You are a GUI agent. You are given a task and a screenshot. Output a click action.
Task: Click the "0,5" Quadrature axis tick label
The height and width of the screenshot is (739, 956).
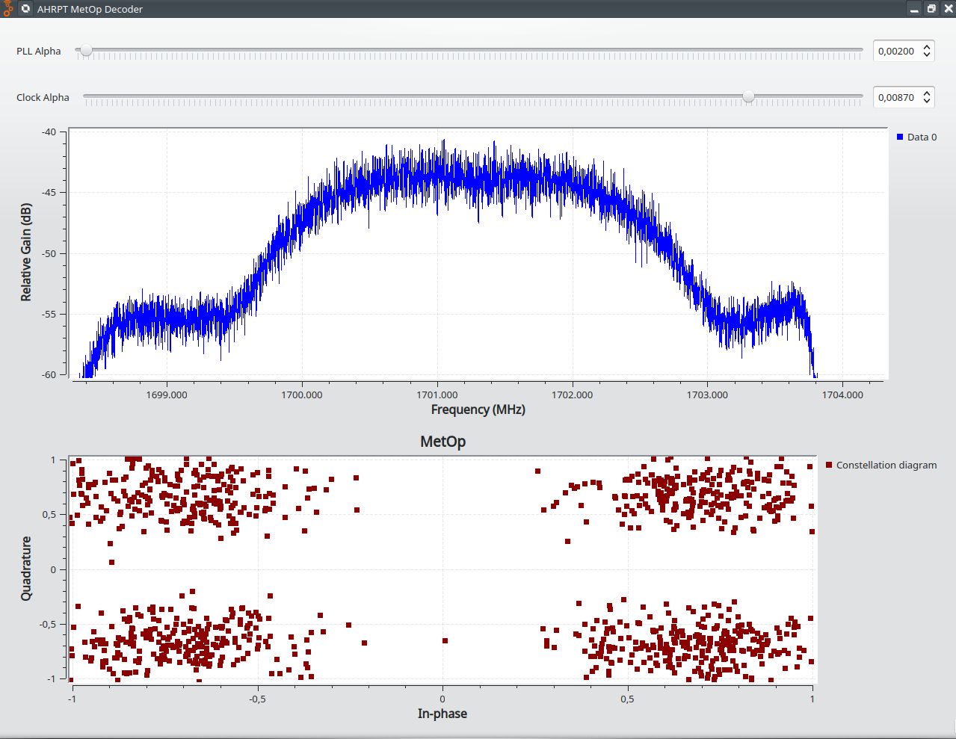tap(49, 515)
